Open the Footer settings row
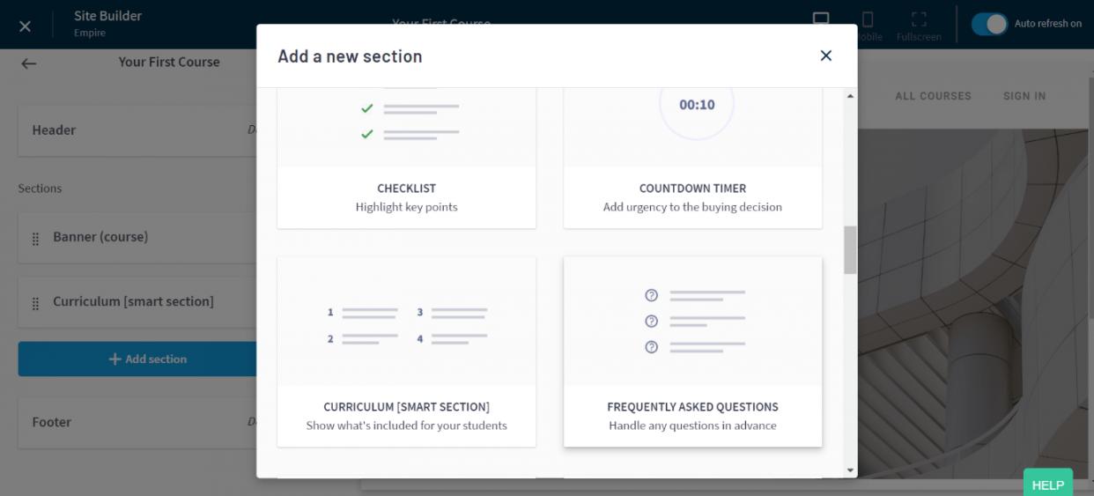This screenshot has height=496, width=1094. (132, 422)
